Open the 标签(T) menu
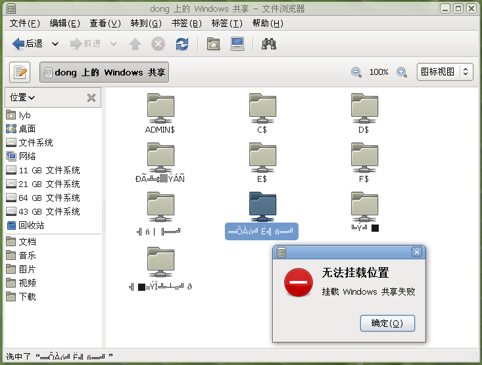 click(227, 24)
